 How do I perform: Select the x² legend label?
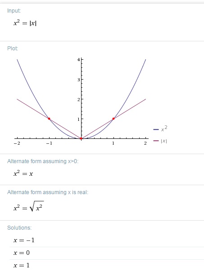click(x=164, y=129)
